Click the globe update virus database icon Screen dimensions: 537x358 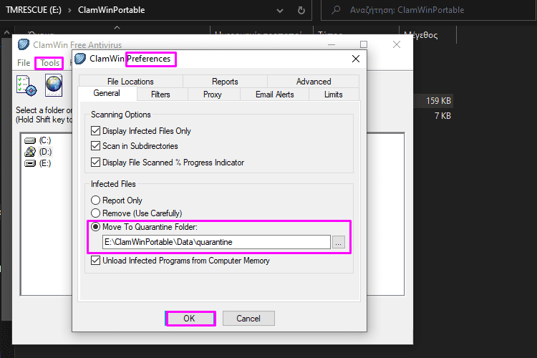pyautogui.click(x=54, y=85)
